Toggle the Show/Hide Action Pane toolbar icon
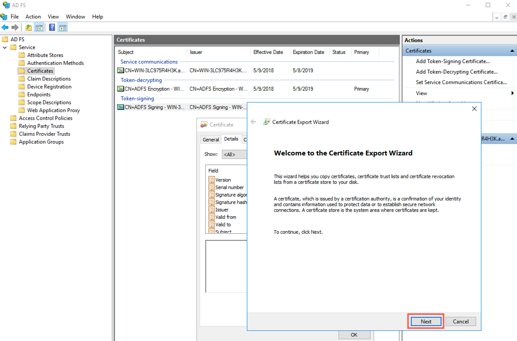 63,27
